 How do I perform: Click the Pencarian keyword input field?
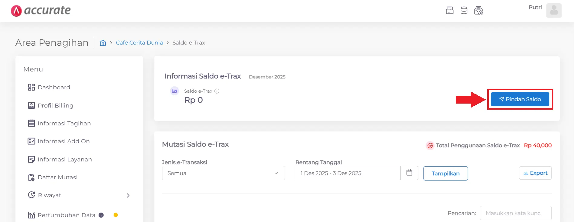(x=516, y=213)
